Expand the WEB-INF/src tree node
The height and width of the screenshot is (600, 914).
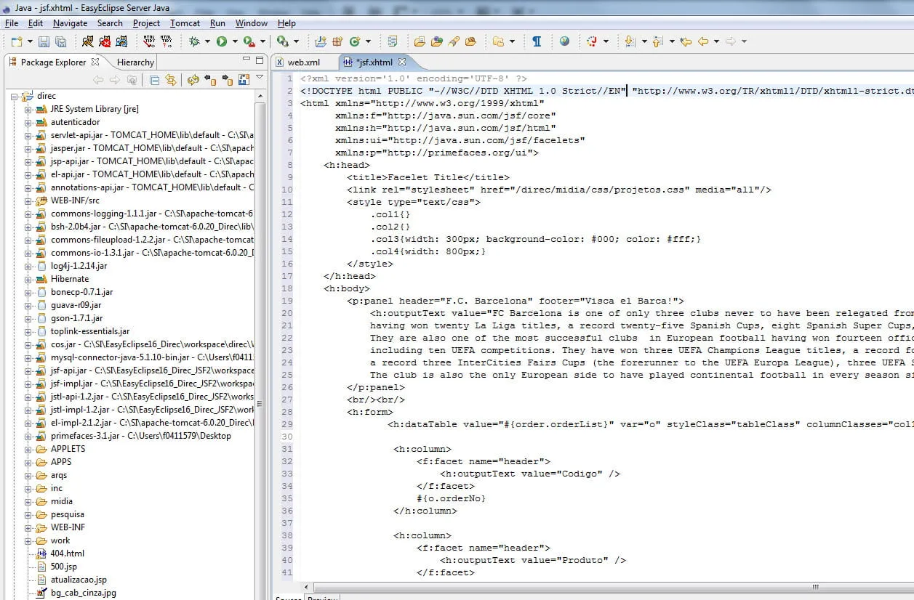[28, 200]
